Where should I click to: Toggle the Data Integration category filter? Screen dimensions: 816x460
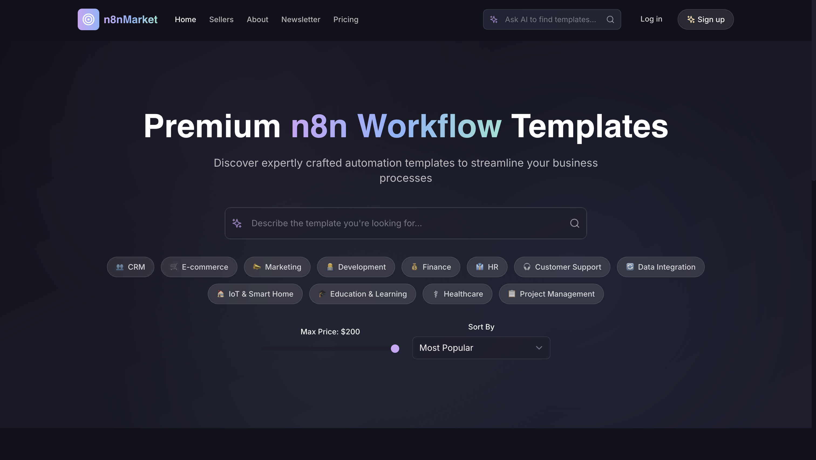661,267
